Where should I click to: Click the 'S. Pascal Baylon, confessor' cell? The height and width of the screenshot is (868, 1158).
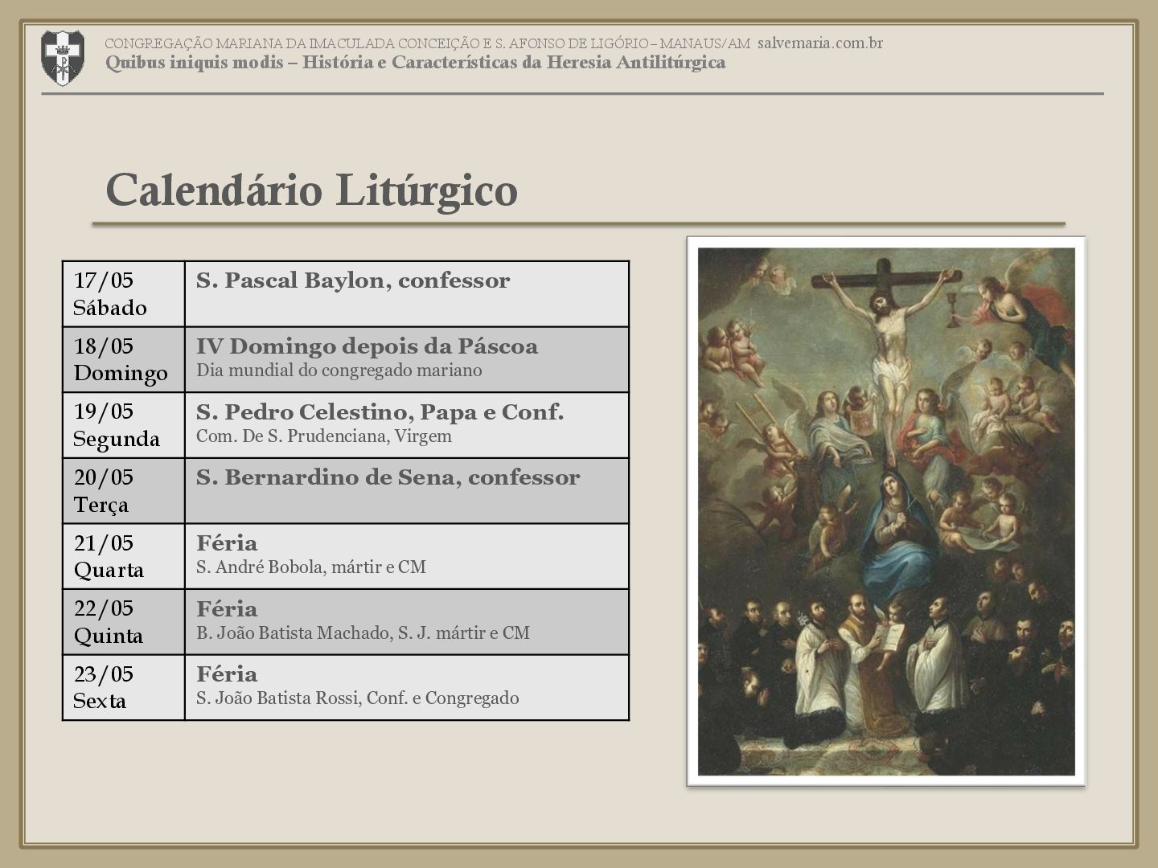coord(407,294)
